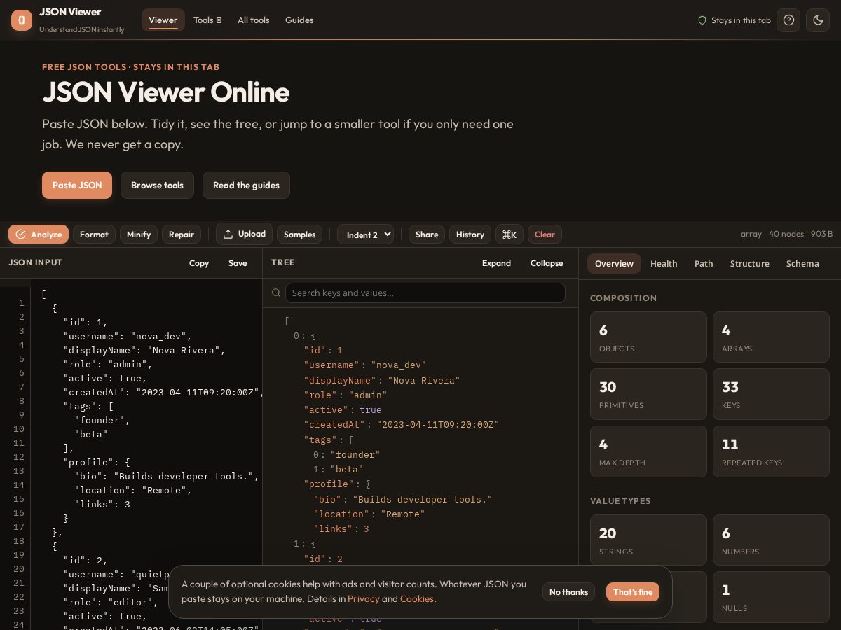The width and height of the screenshot is (841, 630).
Task: Focus the Search keys and values field
Action: click(425, 293)
